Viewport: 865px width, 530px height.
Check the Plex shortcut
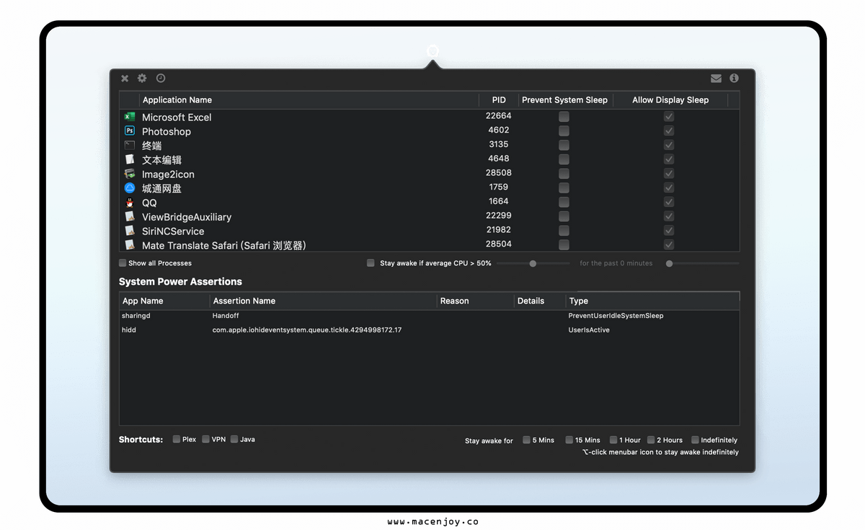pyautogui.click(x=177, y=439)
